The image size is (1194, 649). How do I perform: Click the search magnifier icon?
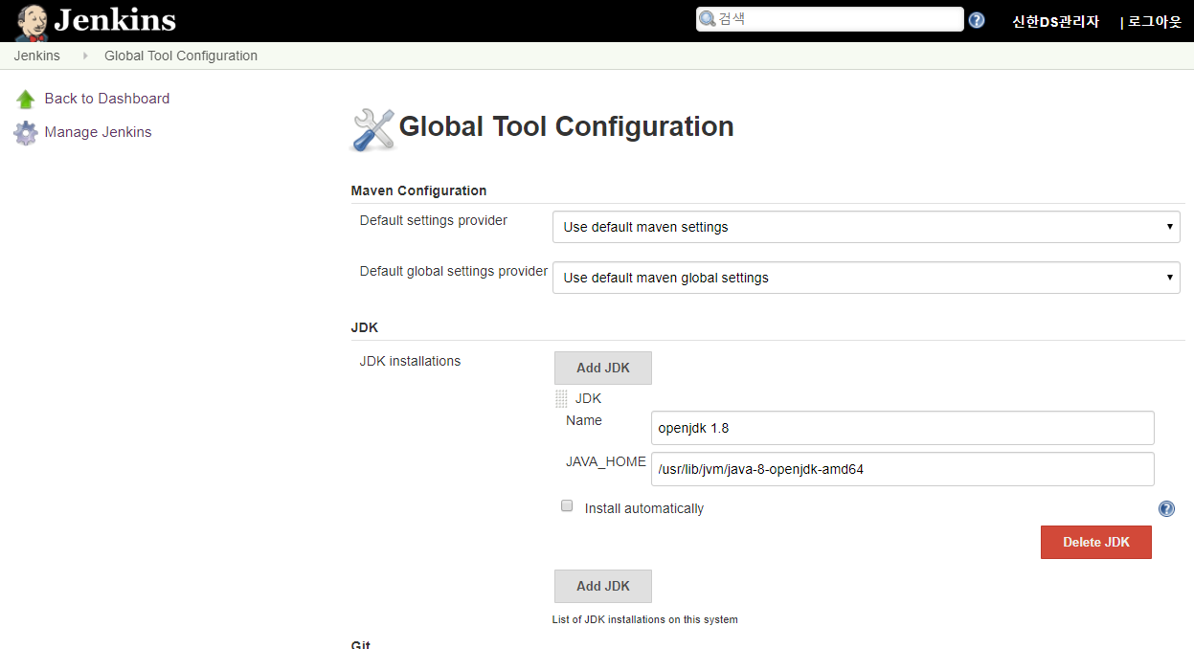[x=708, y=19]
